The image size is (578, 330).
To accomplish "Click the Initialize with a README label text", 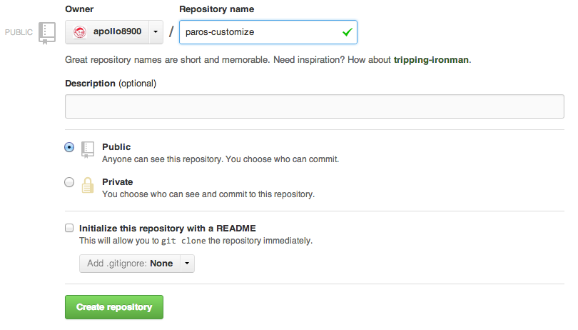I will 167,229.
